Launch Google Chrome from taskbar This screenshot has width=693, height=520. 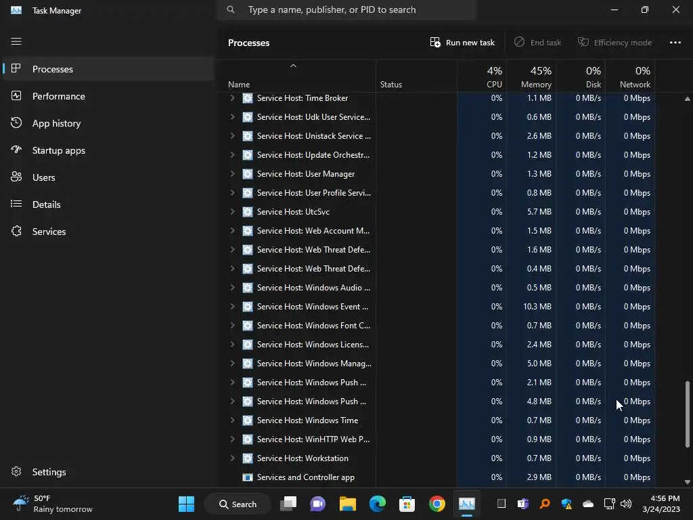click(x=437, y=504)
